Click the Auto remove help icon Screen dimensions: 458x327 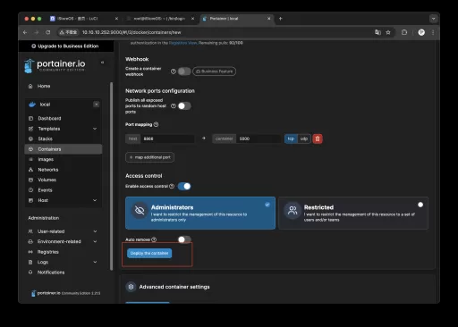pyautogui.click(x=154, y=239)
